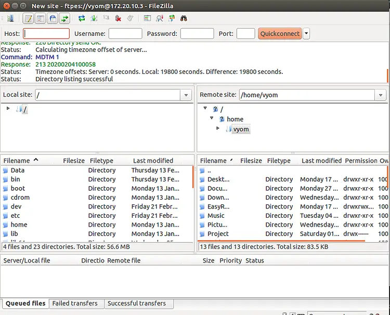The width and height of the screenshot is (390, 315).
Task: Click the Process transfer queue icon
Action: point(94,18)
